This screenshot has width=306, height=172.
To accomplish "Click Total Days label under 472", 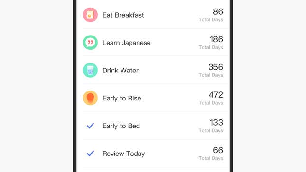I will pos(211,103).
